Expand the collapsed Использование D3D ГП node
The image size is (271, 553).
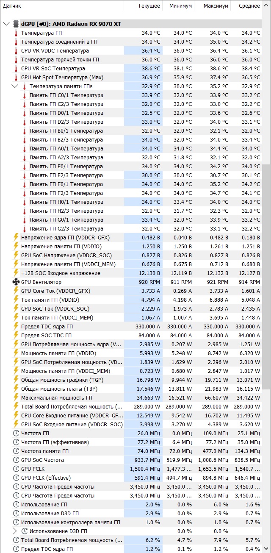click(15, 531)
